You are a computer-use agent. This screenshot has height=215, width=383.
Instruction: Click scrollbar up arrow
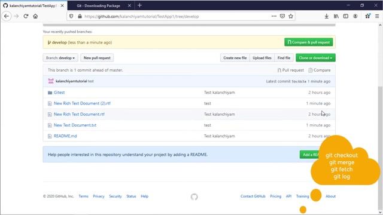[380, 25]
